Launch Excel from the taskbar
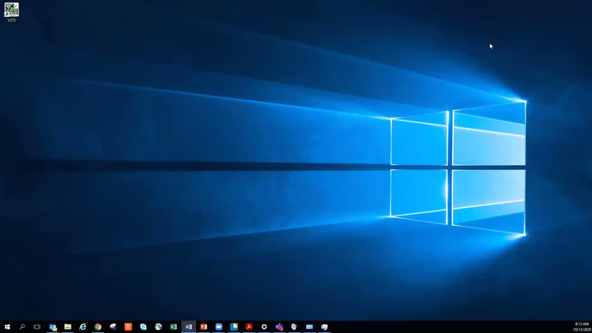The image size is (592, 333). pyautogui.click(x=173, y=327)
